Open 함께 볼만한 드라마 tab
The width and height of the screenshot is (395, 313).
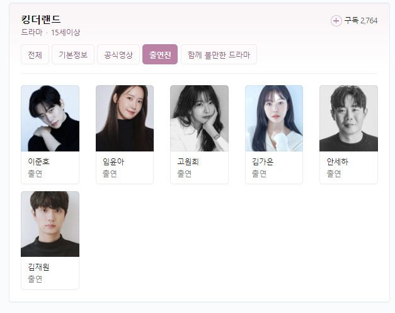219,54
